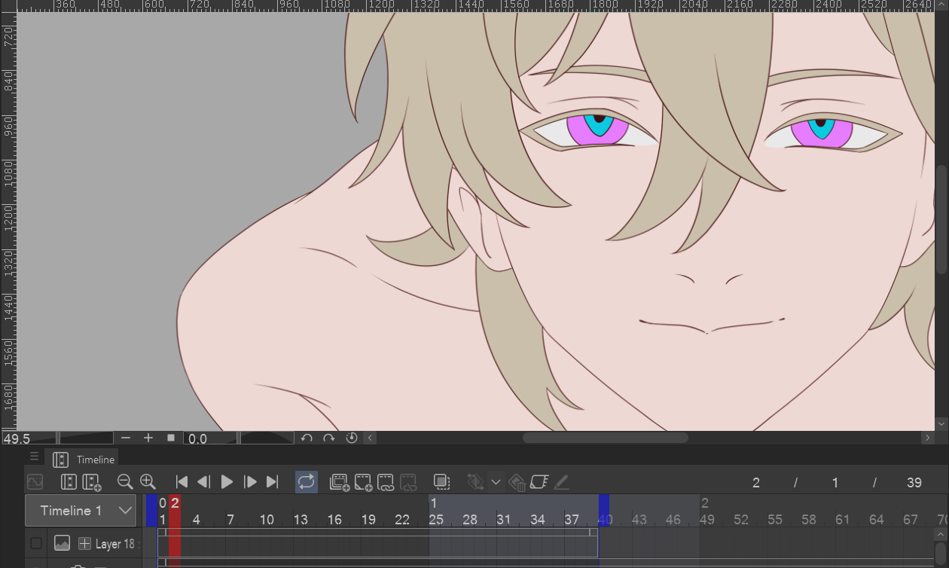The width and height of the screenshot is (949, 568).
Task: Click the canvas horizontal scrollbar thumb
Action: pos(605,438)
